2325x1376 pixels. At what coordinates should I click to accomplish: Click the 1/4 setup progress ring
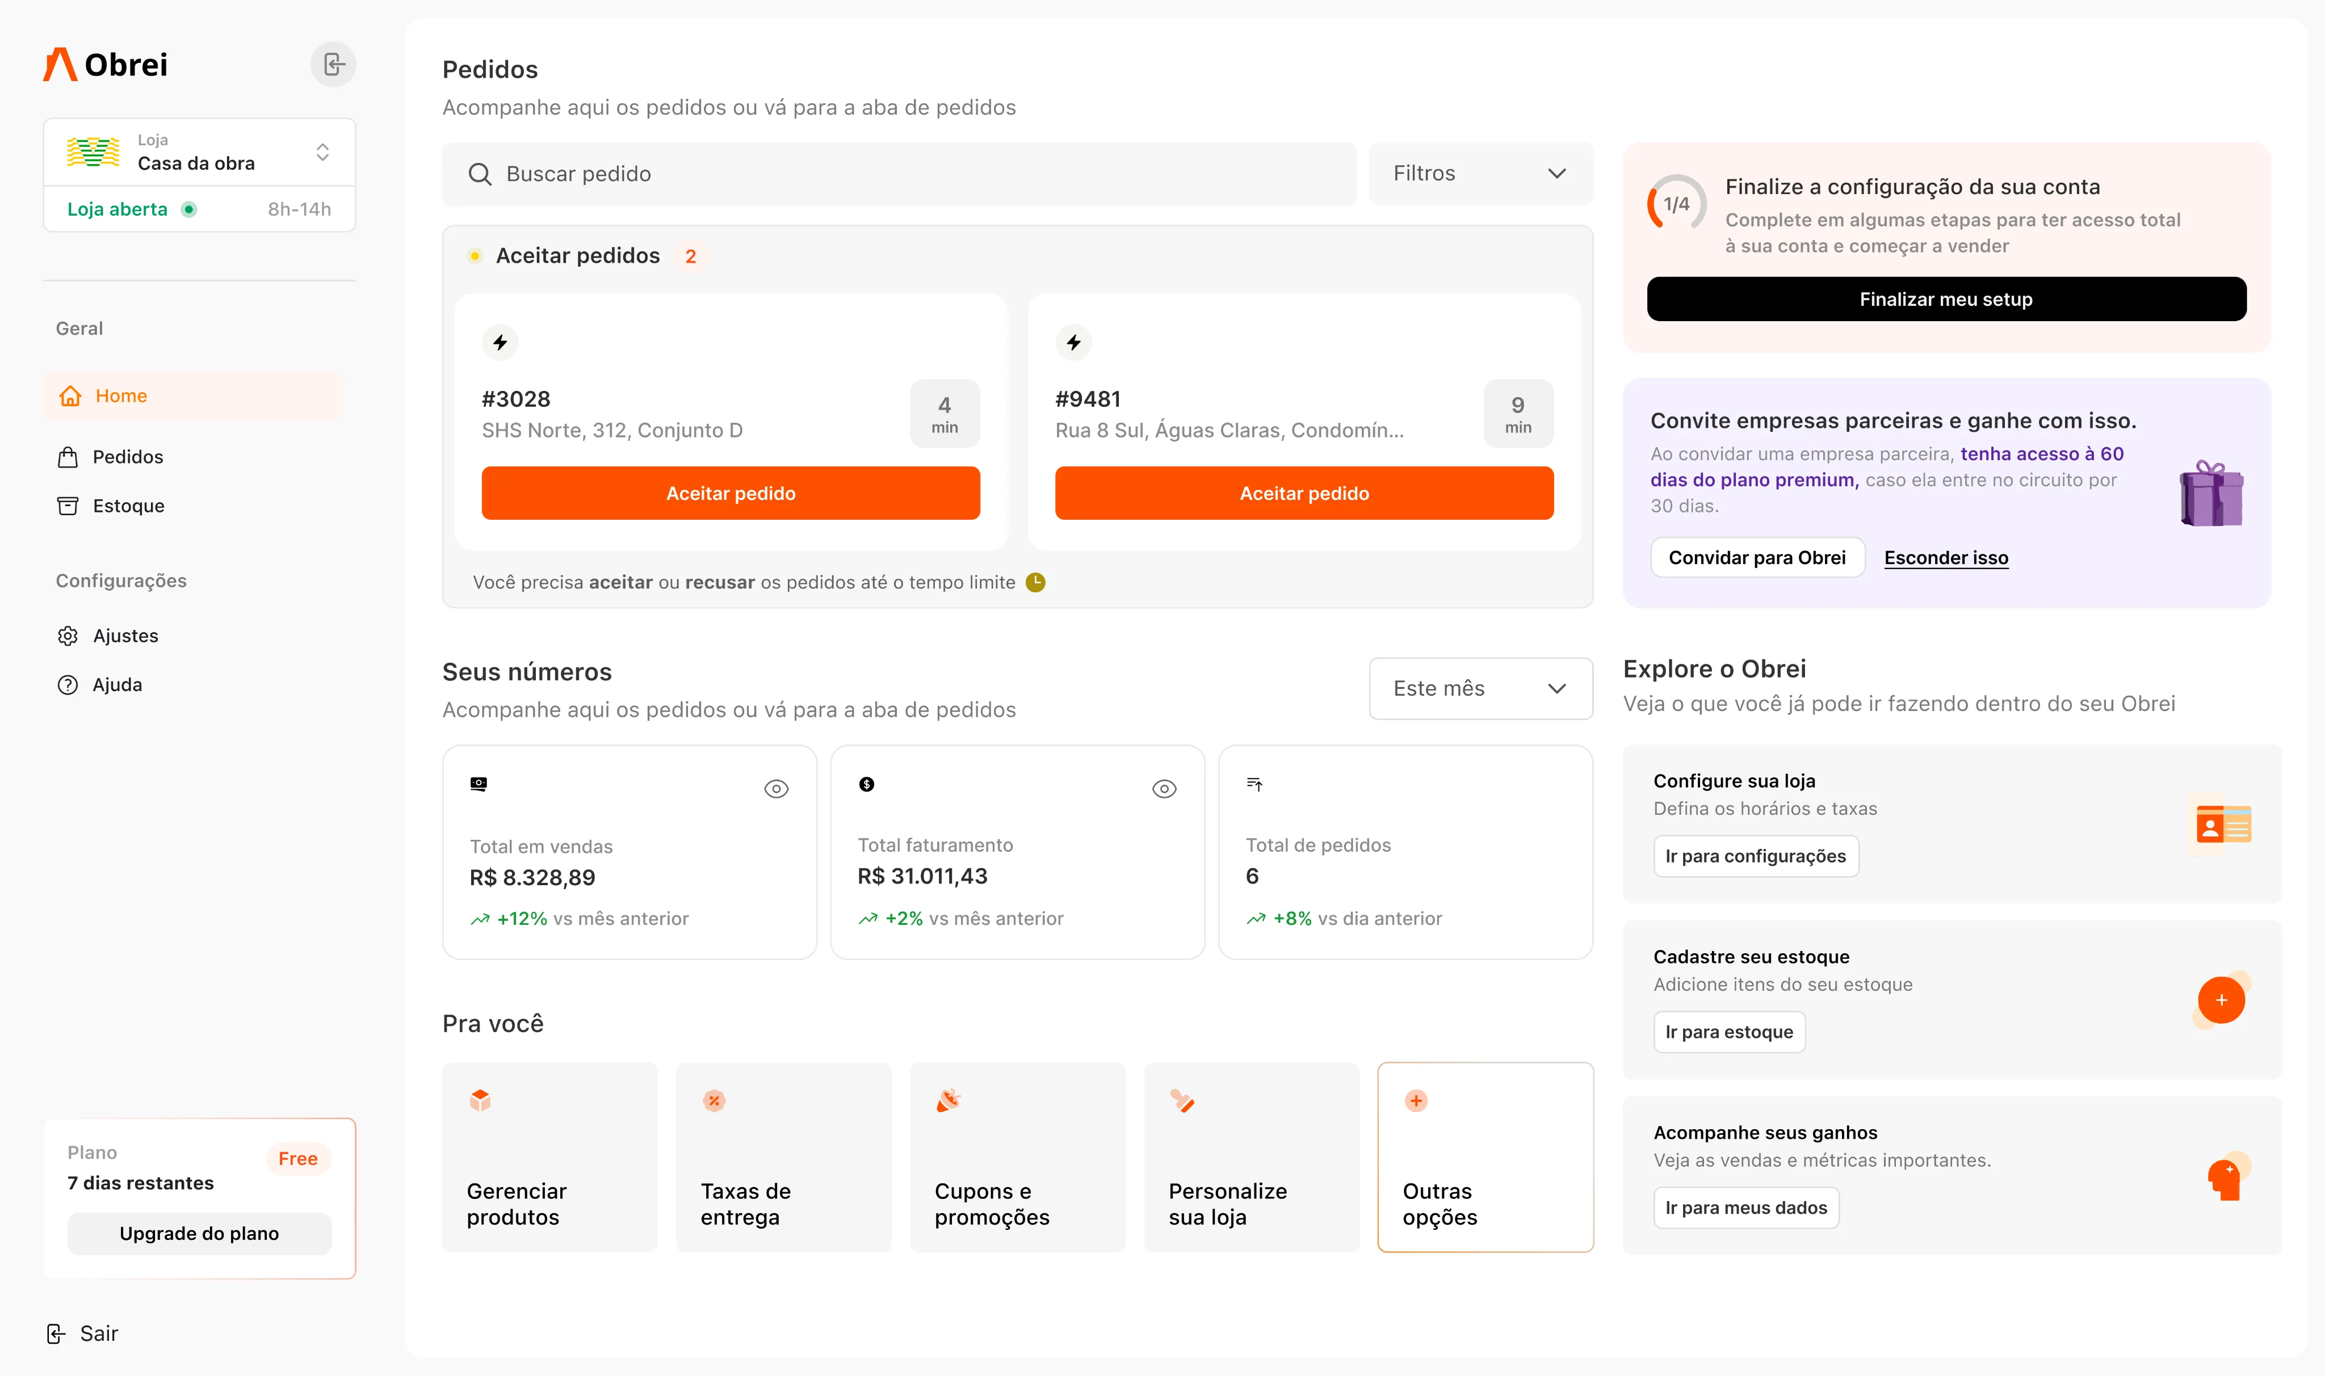pos(1676,204)
